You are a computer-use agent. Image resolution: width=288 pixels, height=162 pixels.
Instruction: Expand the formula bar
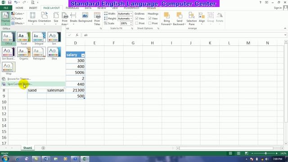[285, 35]
